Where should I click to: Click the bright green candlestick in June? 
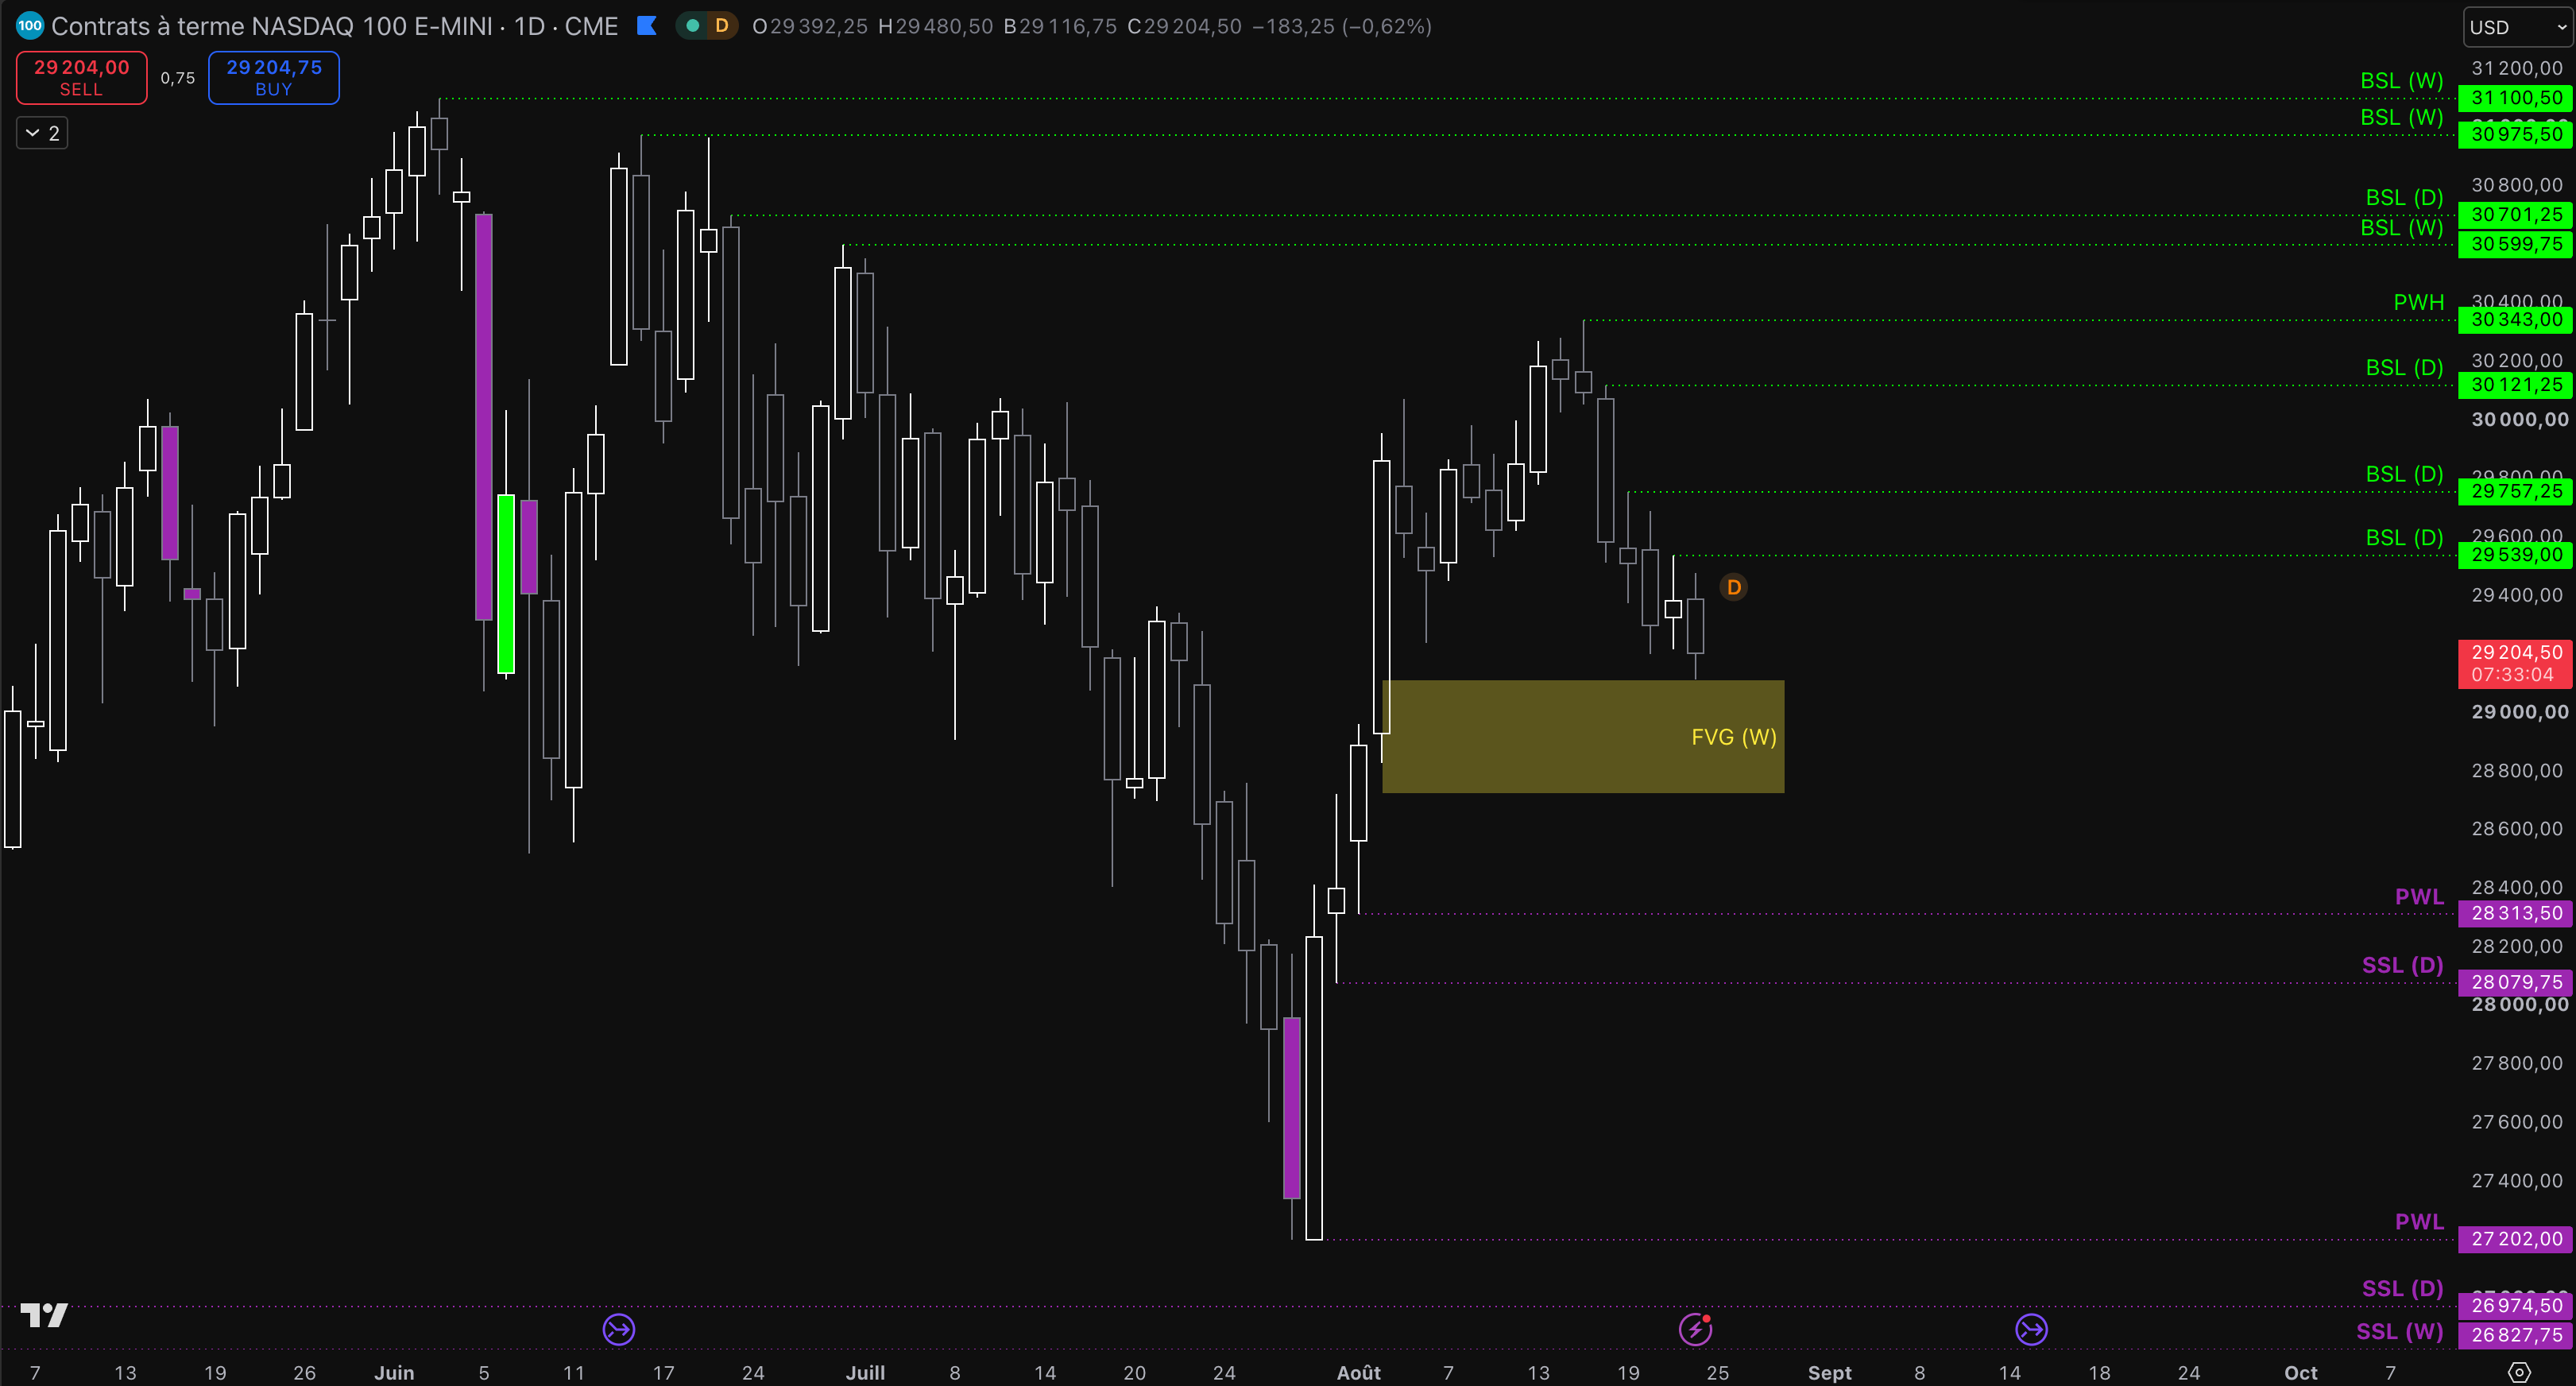click(506, 584)
